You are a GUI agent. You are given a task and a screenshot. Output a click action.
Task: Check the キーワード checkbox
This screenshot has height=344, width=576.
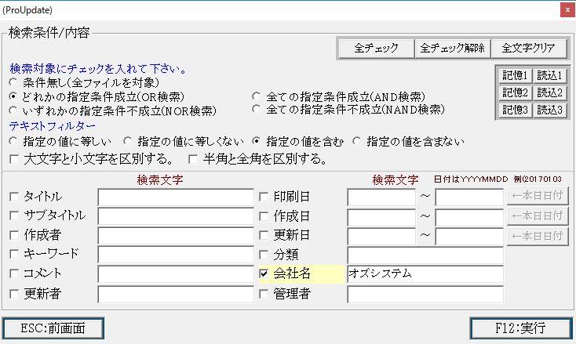[14, 254]
